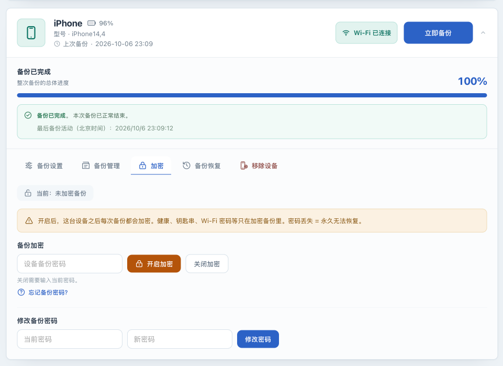The height and width of the screenshot is (366, 503).
Task: Click the Wi-Fi 已连接 status badge
Action: point(366,32)
